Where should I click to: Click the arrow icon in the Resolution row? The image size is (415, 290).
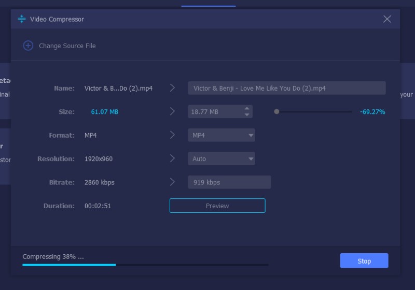(172, 158)
